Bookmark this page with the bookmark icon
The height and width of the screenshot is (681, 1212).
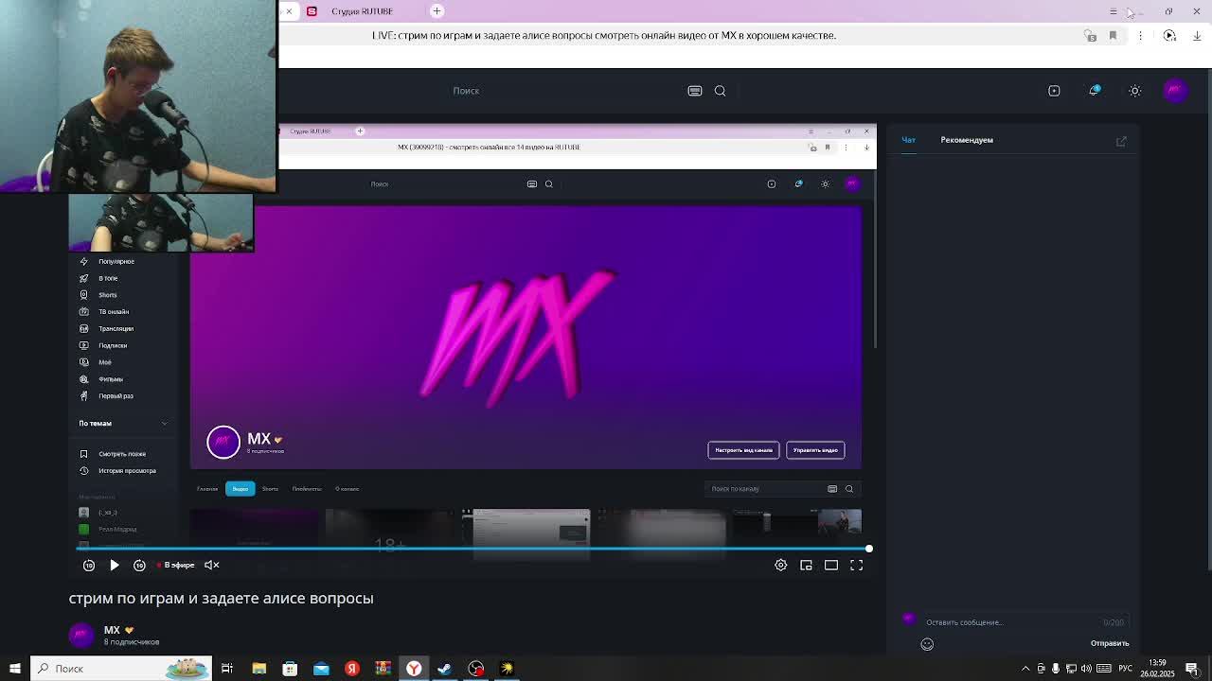[x=1113, y=35]
